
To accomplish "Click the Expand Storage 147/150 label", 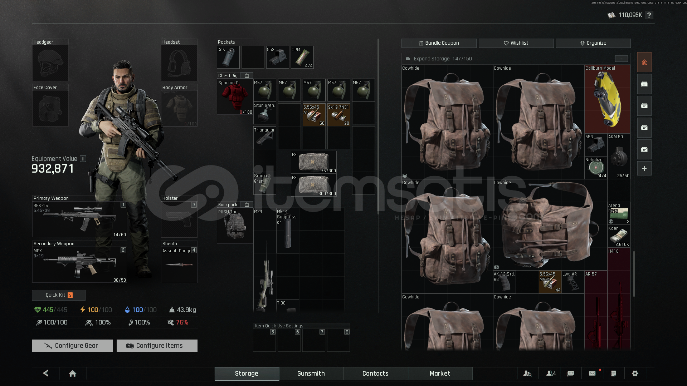I will [x=443, y=59].
